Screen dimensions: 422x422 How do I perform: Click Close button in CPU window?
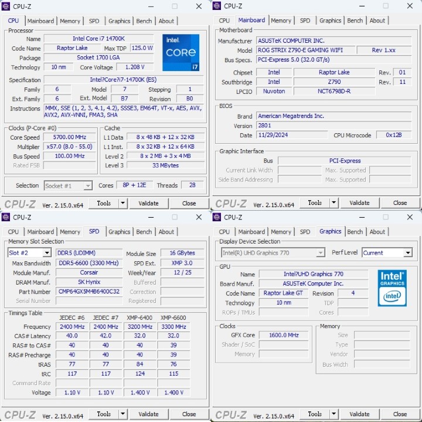tap(189, 203)
